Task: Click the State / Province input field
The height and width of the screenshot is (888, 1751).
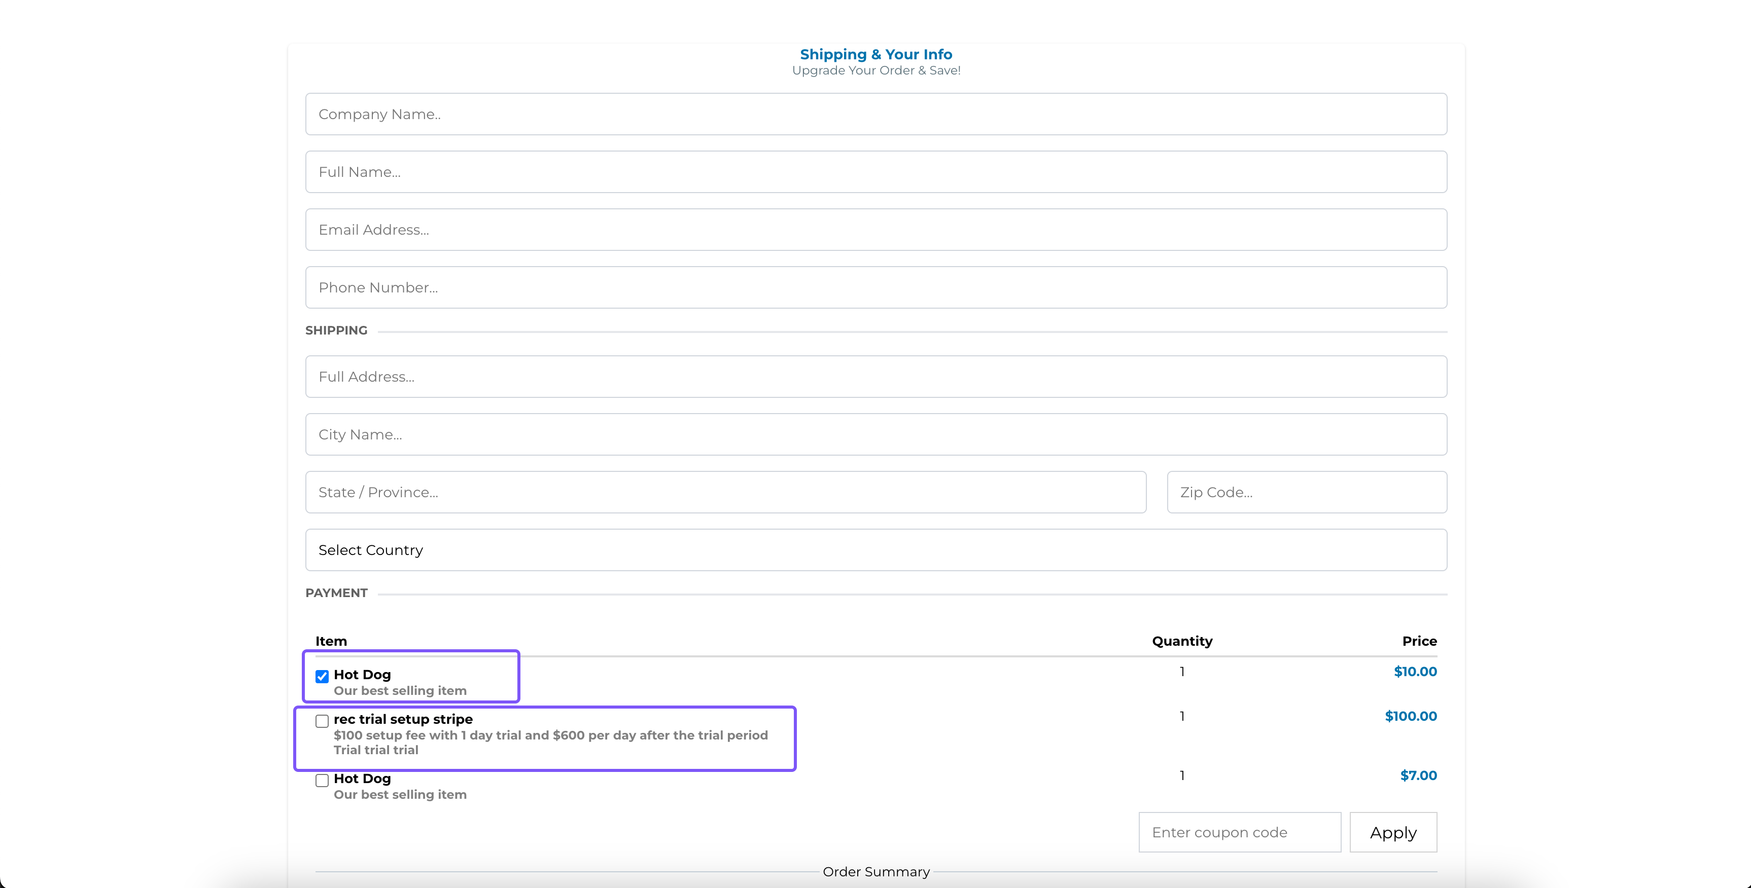Action: coord(725,492)
